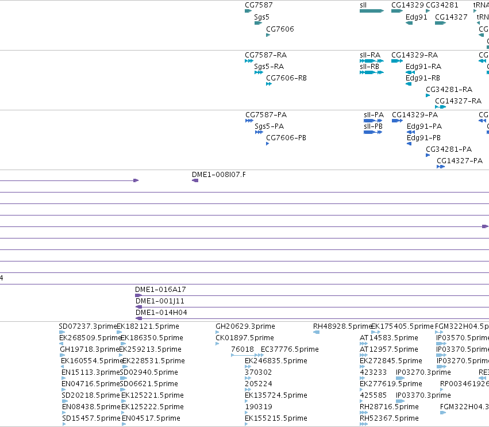Open protein CG7606-PB
The image size is (489, 427).
click(286, 138)
